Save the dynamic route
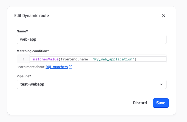 pos(161,103)
